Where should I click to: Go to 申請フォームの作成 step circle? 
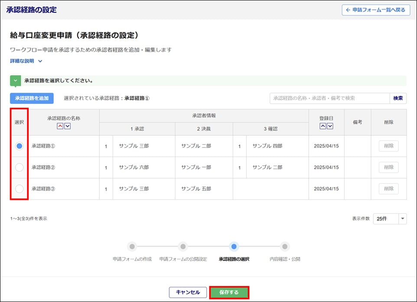132,247
